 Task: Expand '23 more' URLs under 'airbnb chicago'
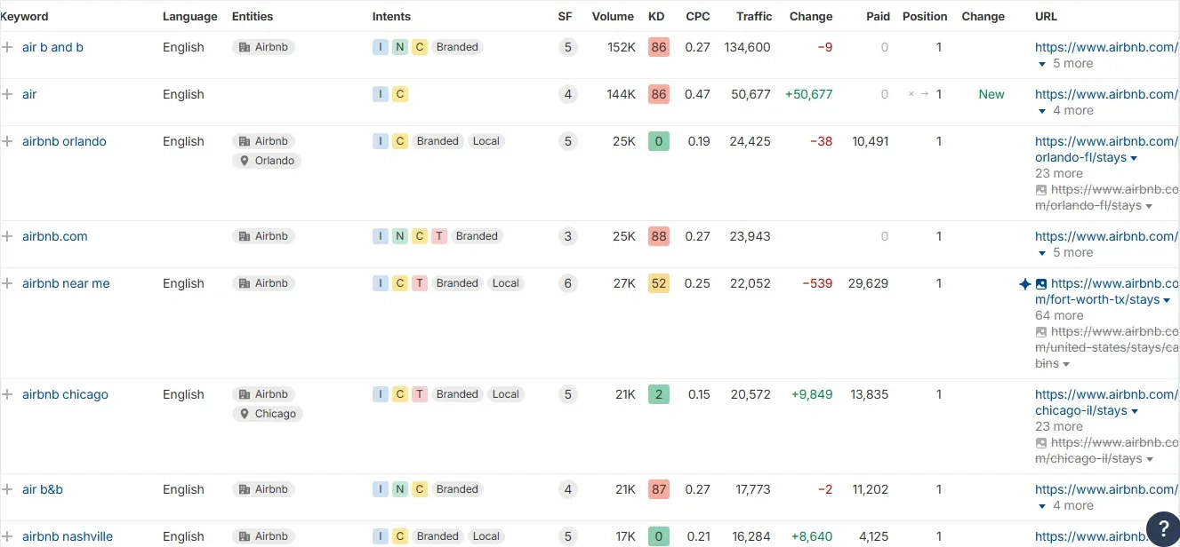click(x=1059, y=426)
